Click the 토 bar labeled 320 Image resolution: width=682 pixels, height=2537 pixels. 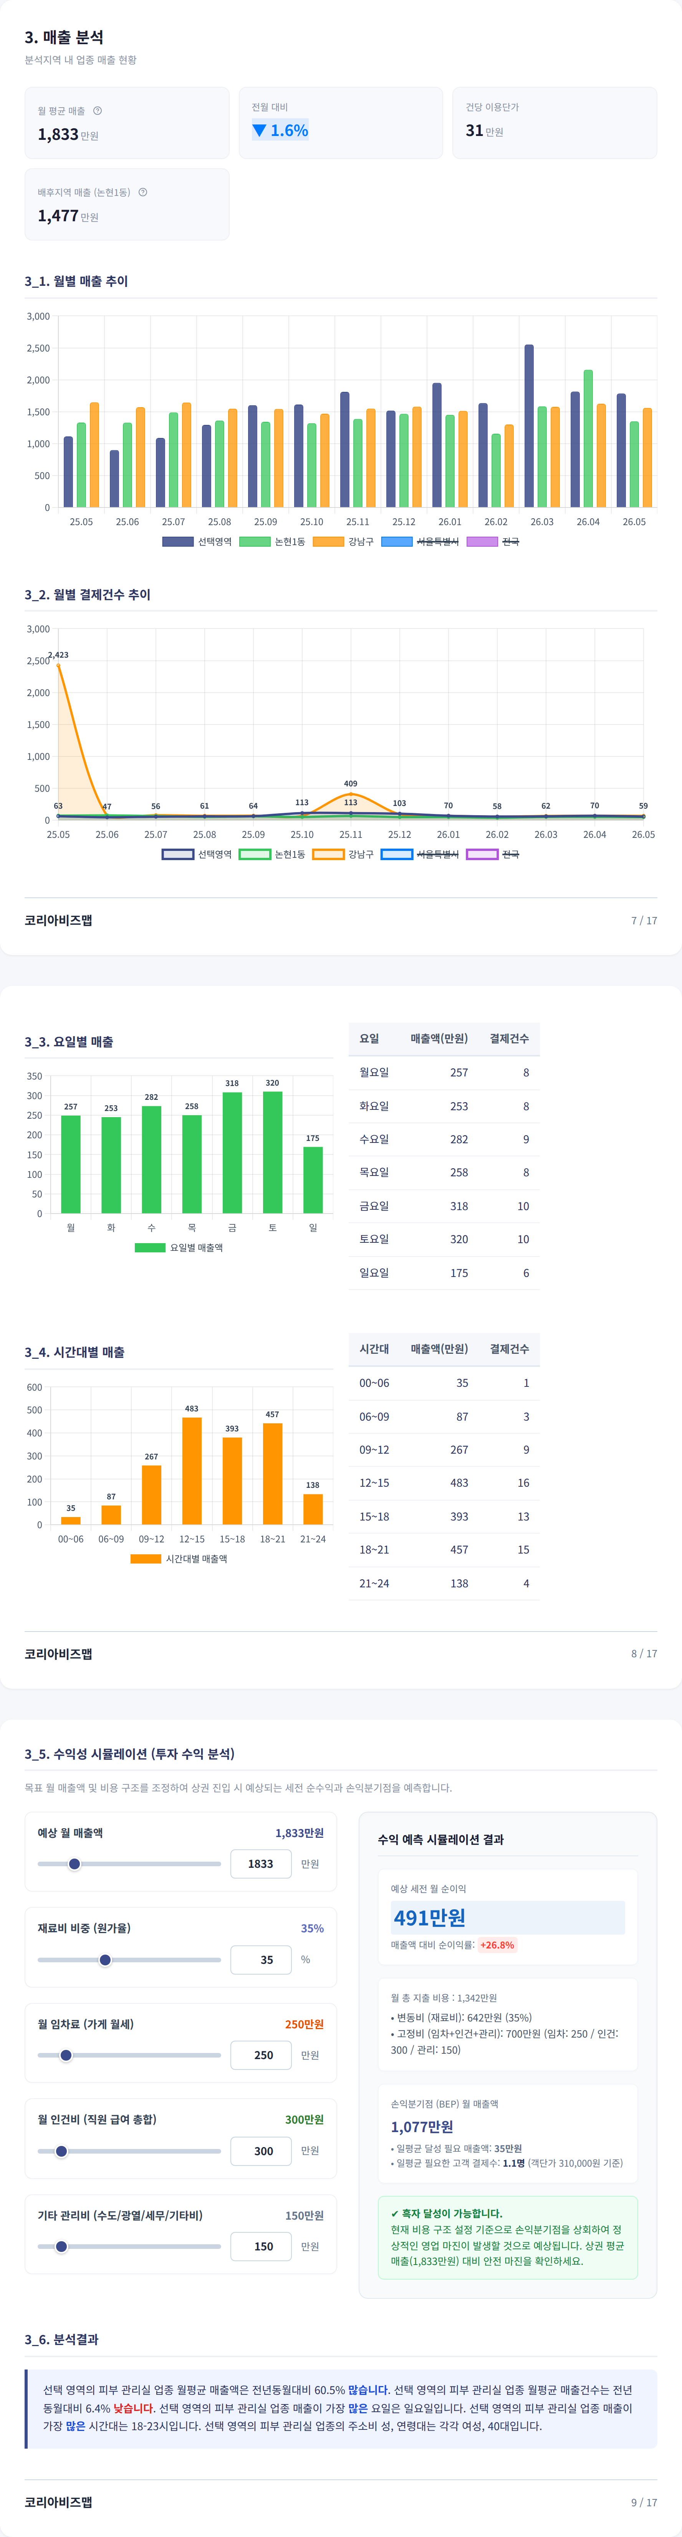pos(273,1152)
